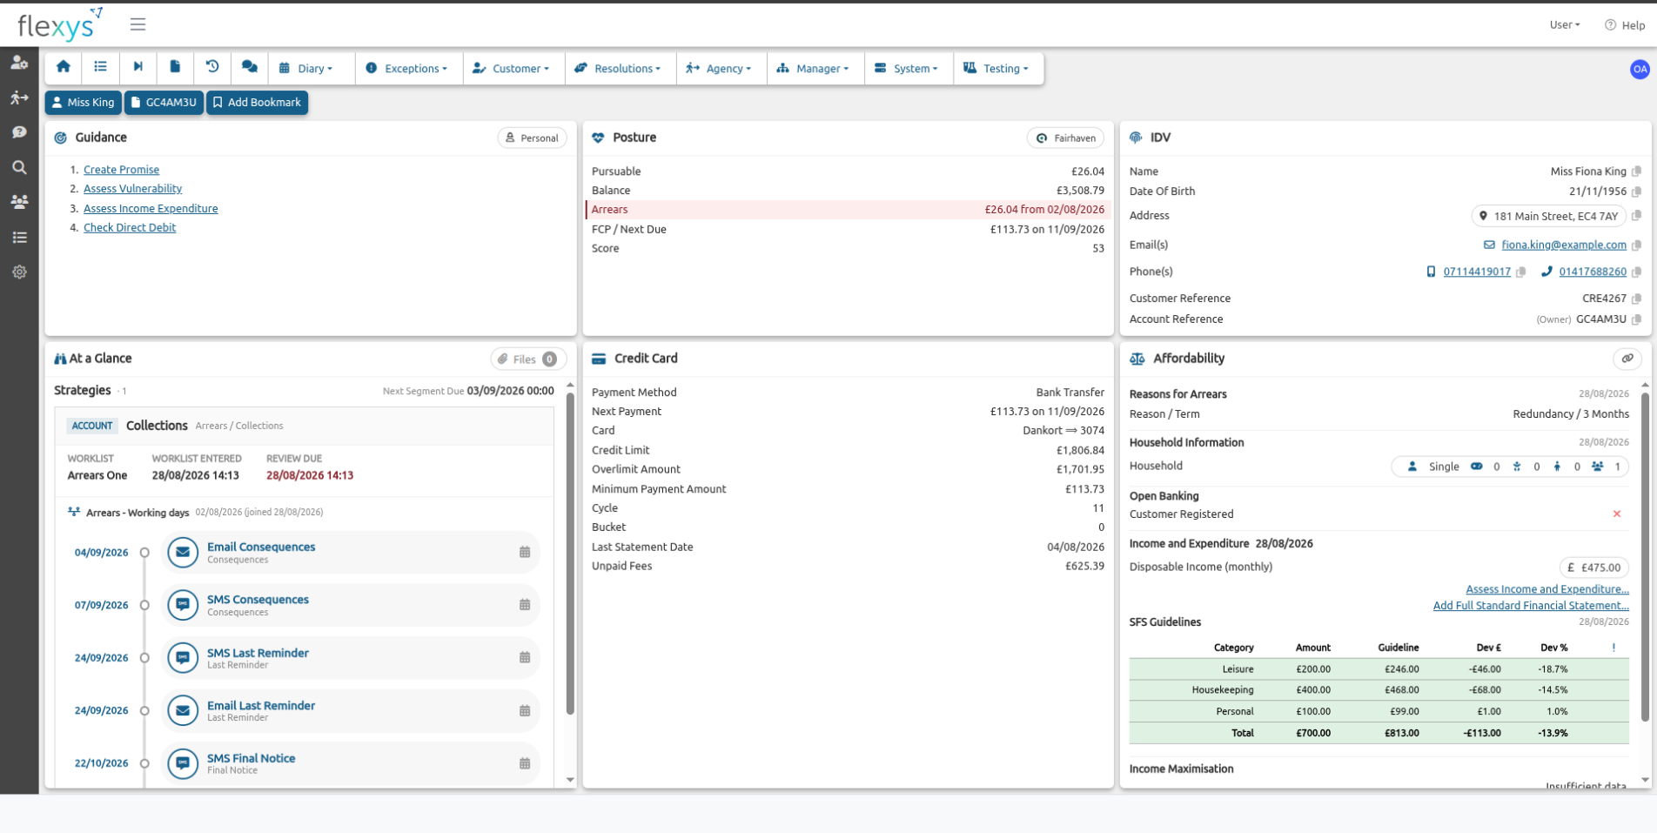
Task: Copy the address 181 Main Street
Action: point(1637,216)
